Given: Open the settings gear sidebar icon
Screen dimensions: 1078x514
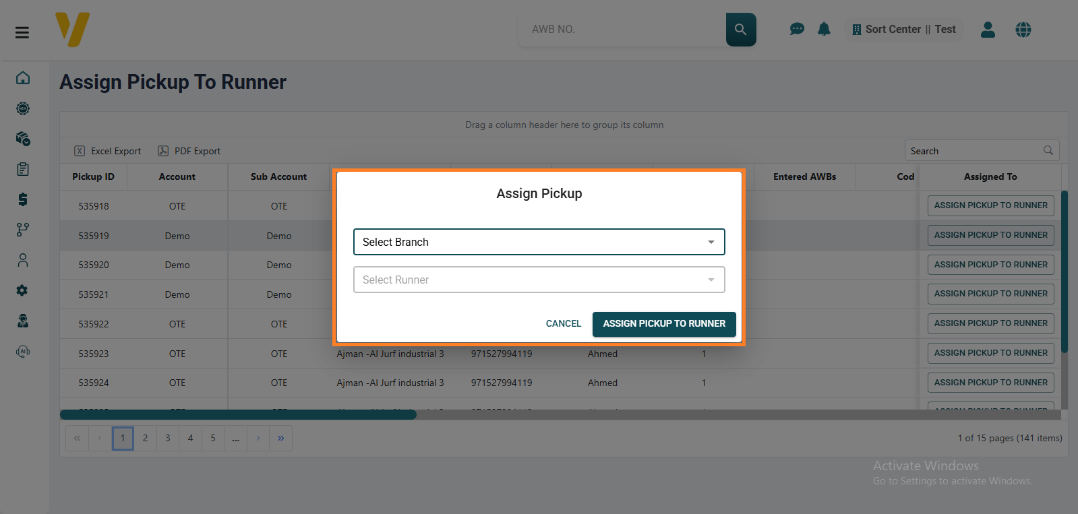Looking at the screenshot, I should click(x=22, y=290).
